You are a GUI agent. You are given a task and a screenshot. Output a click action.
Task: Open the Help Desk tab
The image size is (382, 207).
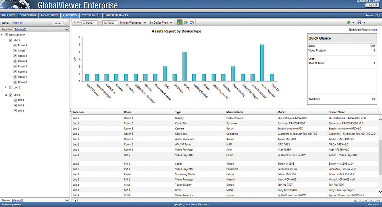tap(8, 15)
